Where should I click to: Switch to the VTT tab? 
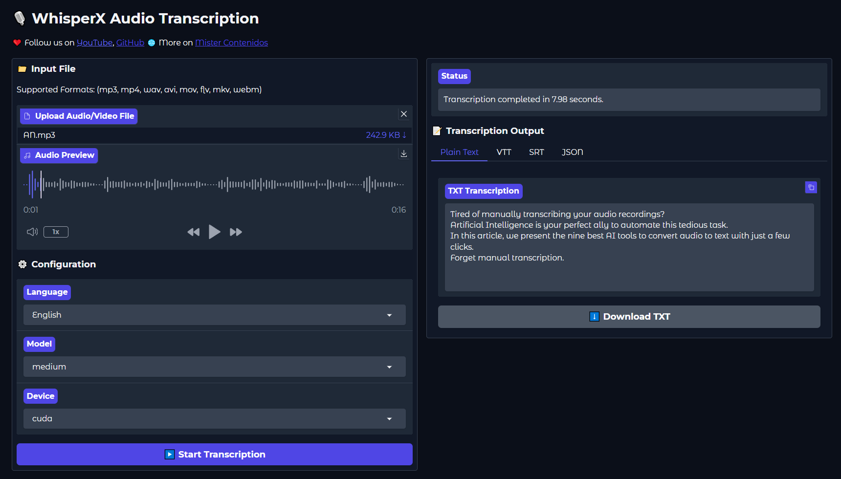504,152
